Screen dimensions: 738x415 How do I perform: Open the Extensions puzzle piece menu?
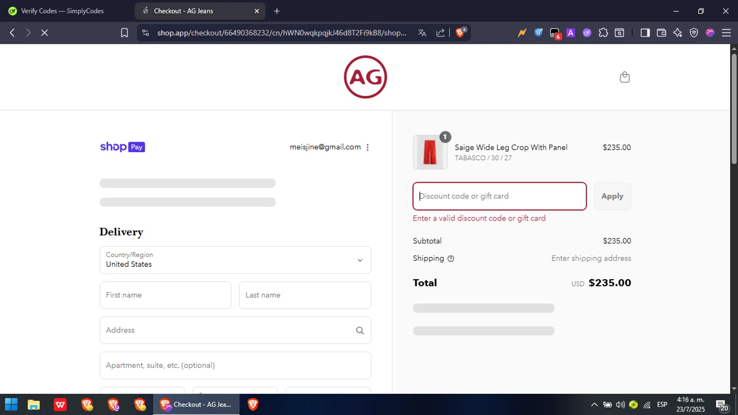pyautogui.click(x=603, y=32)
